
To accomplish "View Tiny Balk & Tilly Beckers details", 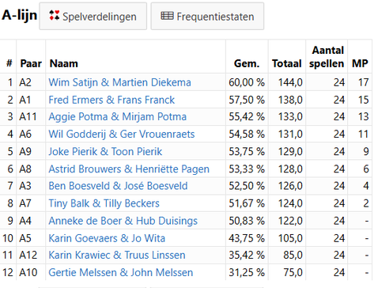I will pos(104,203).
